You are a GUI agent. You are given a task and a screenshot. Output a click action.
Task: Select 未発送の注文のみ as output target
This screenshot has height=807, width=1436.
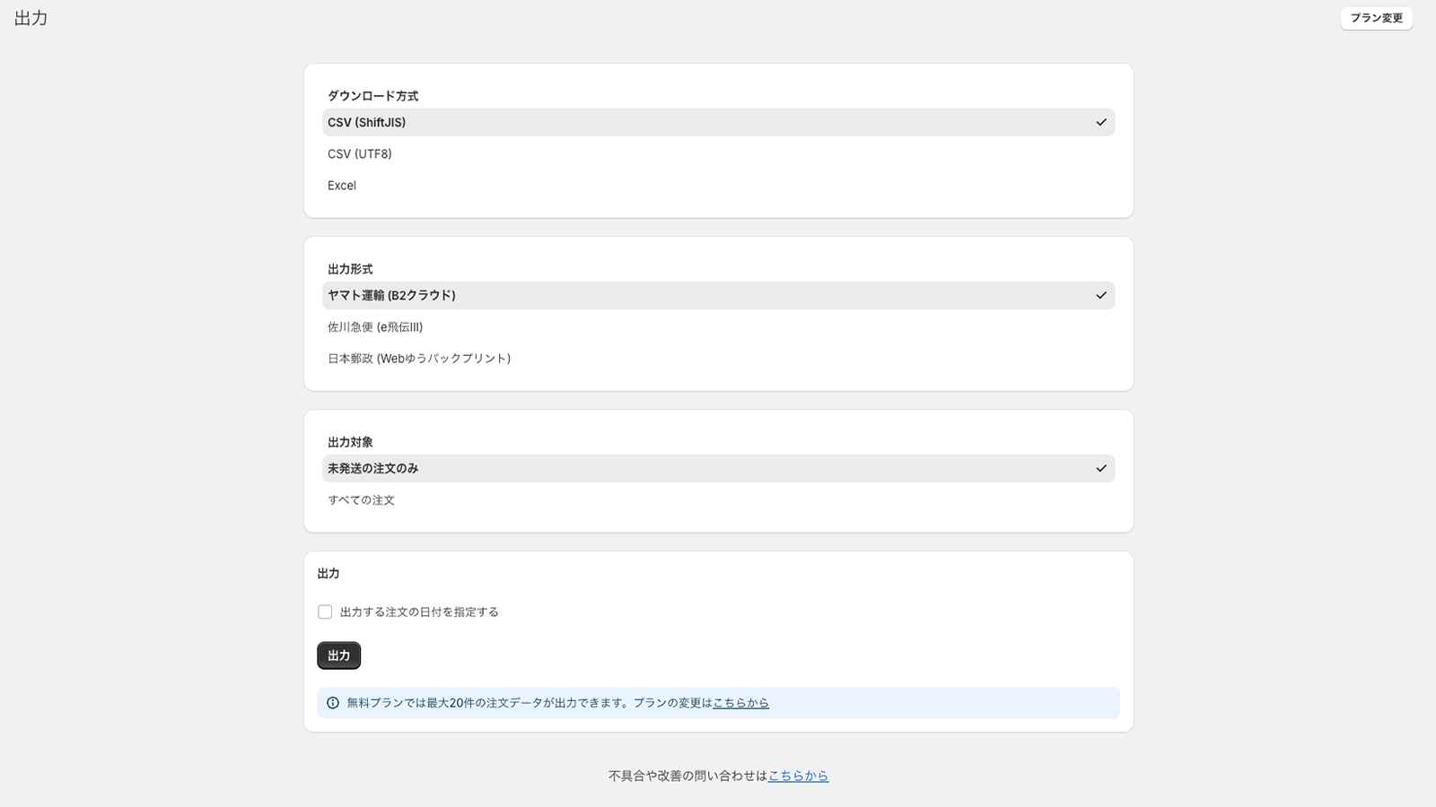click(718, 469)
